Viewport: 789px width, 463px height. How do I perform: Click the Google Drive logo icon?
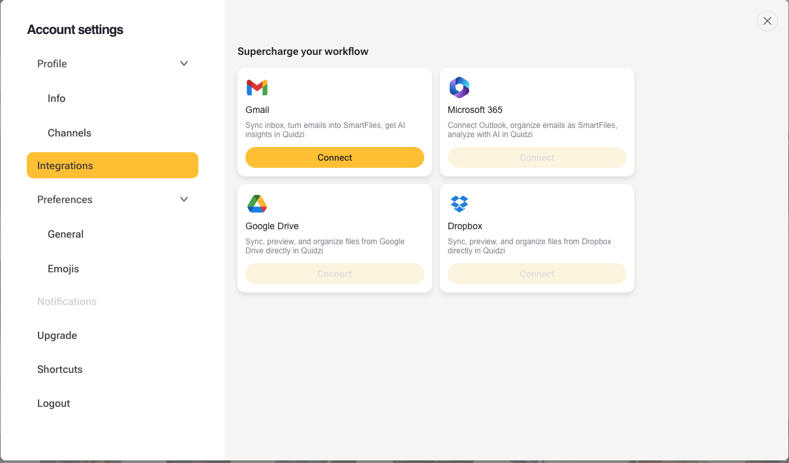pos(257,204)
